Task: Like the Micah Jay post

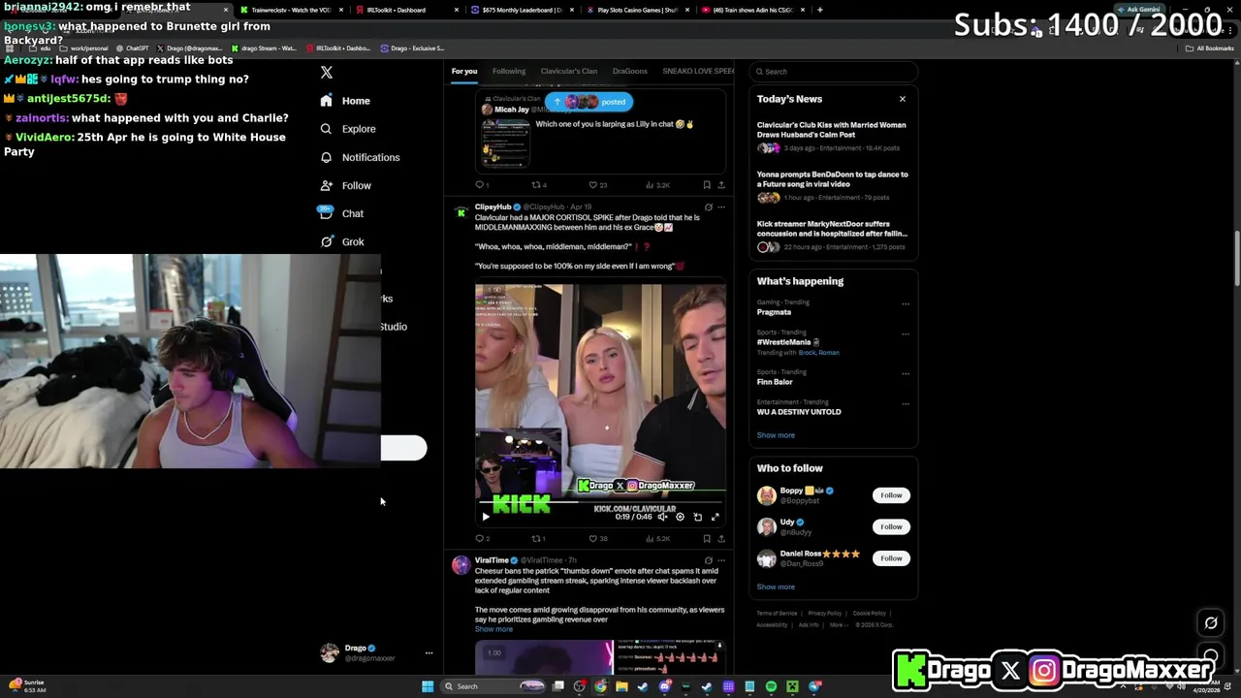Action: tap(597, 184)
